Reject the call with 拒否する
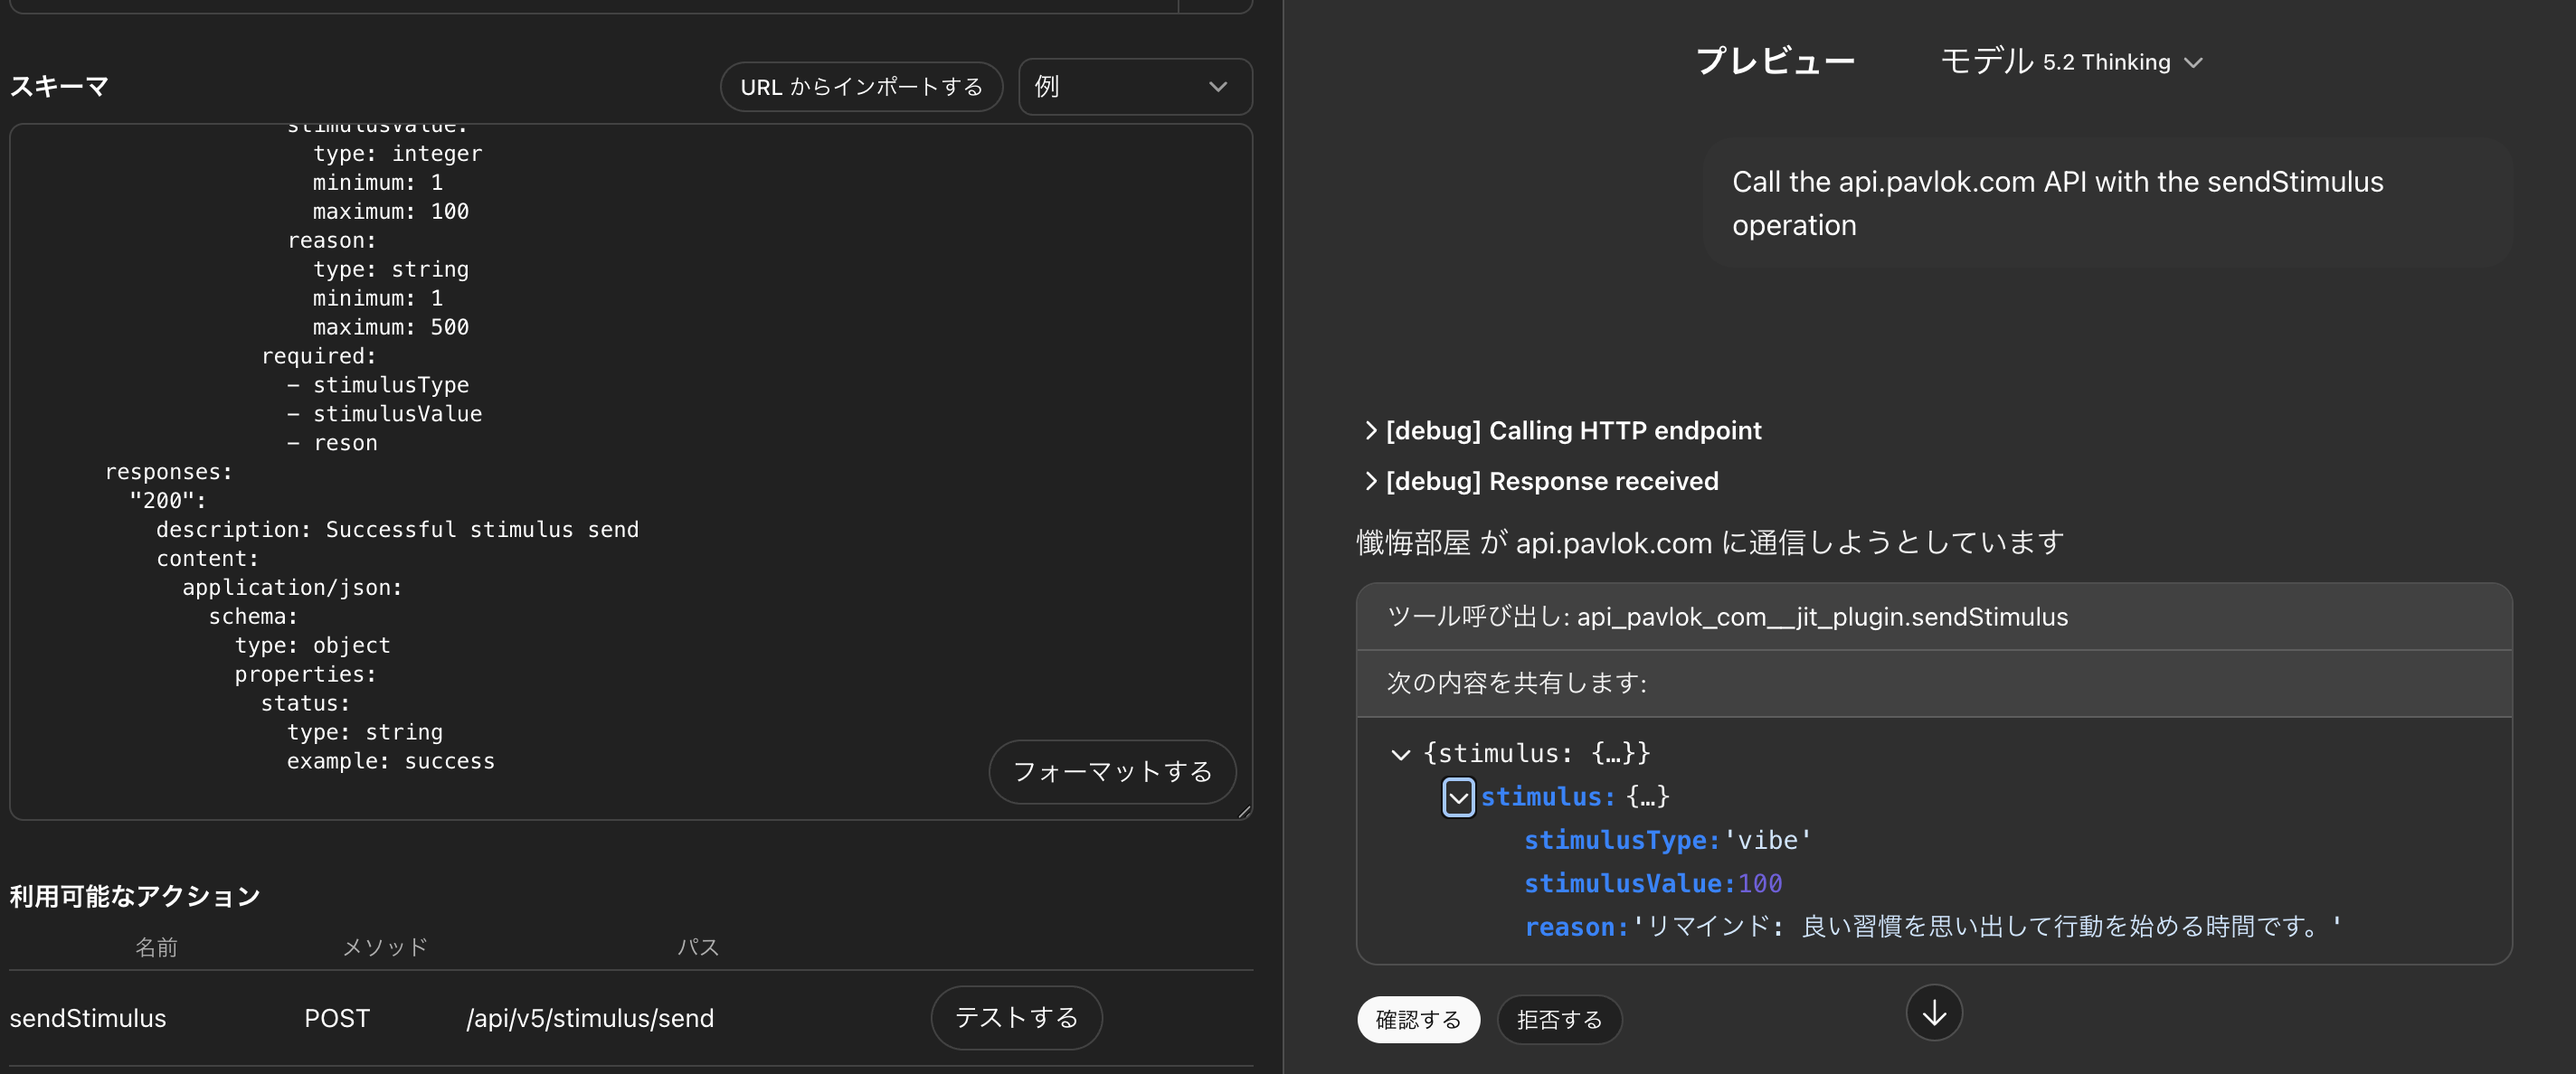This screenshot has width=2576, height=1074. (x=1558, y=1019)
